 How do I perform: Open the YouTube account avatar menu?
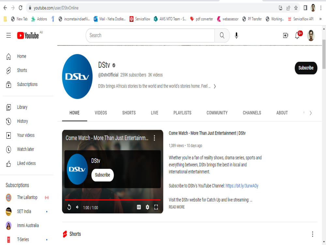(x=311, y=35)
